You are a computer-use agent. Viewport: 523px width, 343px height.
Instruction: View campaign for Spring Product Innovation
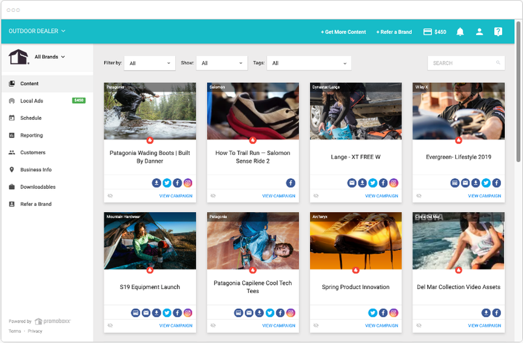pyautogui.click(x=382, y=326)
